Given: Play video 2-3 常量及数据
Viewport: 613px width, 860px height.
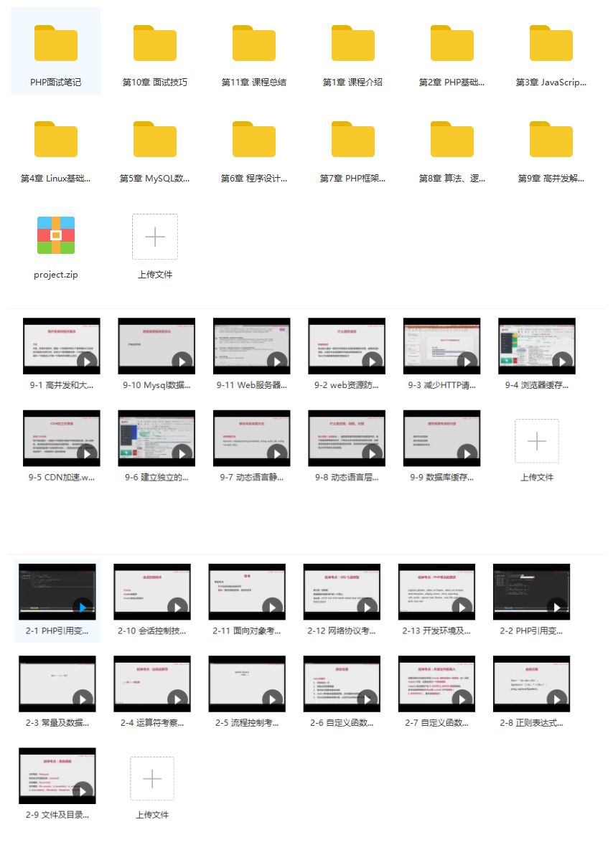Looking at the screenshot, I should point(57,684).
